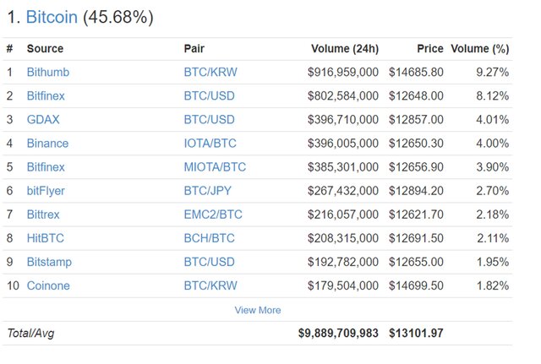This screenshot has width=541, height=364.
Task: Open the BTC/USD pair for Bitfinex
Action: click(209, 95)
